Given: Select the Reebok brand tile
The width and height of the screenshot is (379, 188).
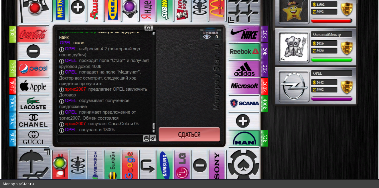Looking at the screenshot, I should coord(244,52).
